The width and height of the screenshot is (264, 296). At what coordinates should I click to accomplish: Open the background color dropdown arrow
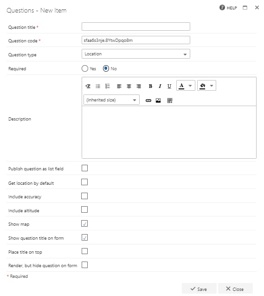212,86
